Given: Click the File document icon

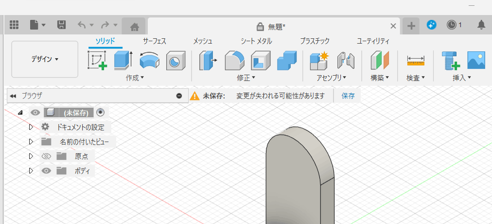Looking at the screenshot, I should (35, 25).
